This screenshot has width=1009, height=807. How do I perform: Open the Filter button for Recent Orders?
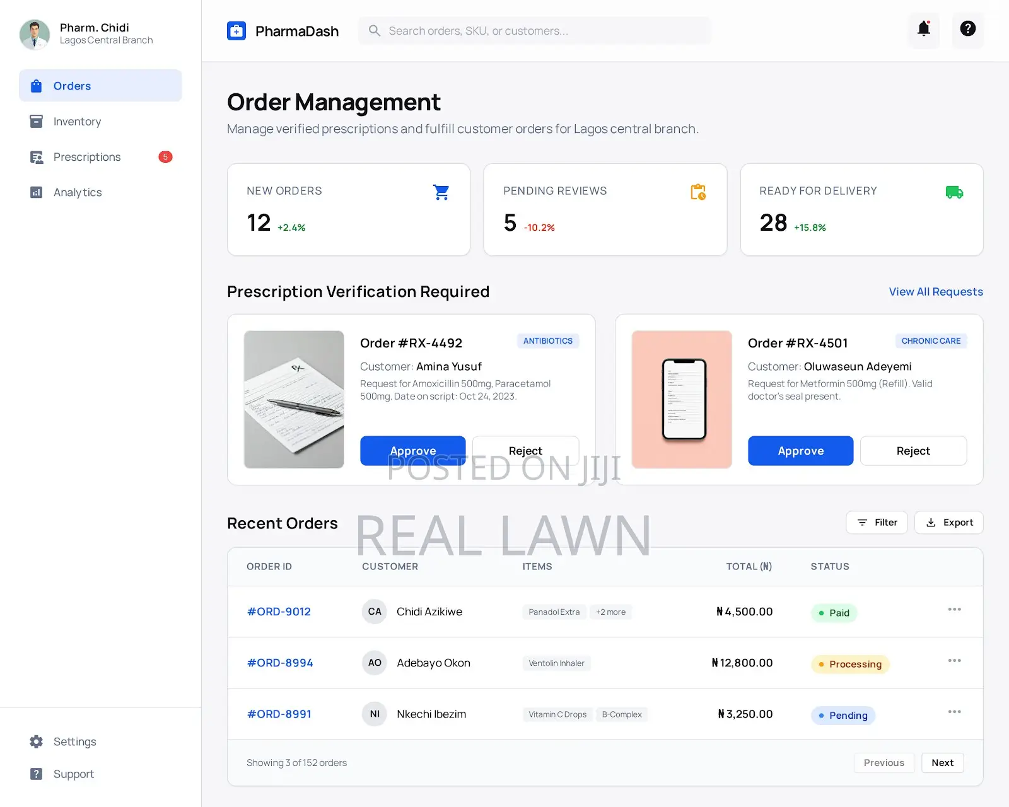877,522
